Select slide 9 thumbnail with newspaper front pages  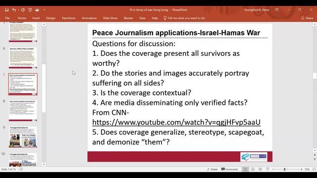[23, 137]
